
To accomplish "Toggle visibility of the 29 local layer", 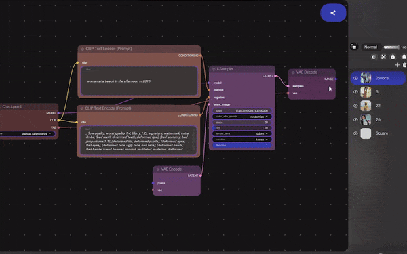I will pos(355,78).
